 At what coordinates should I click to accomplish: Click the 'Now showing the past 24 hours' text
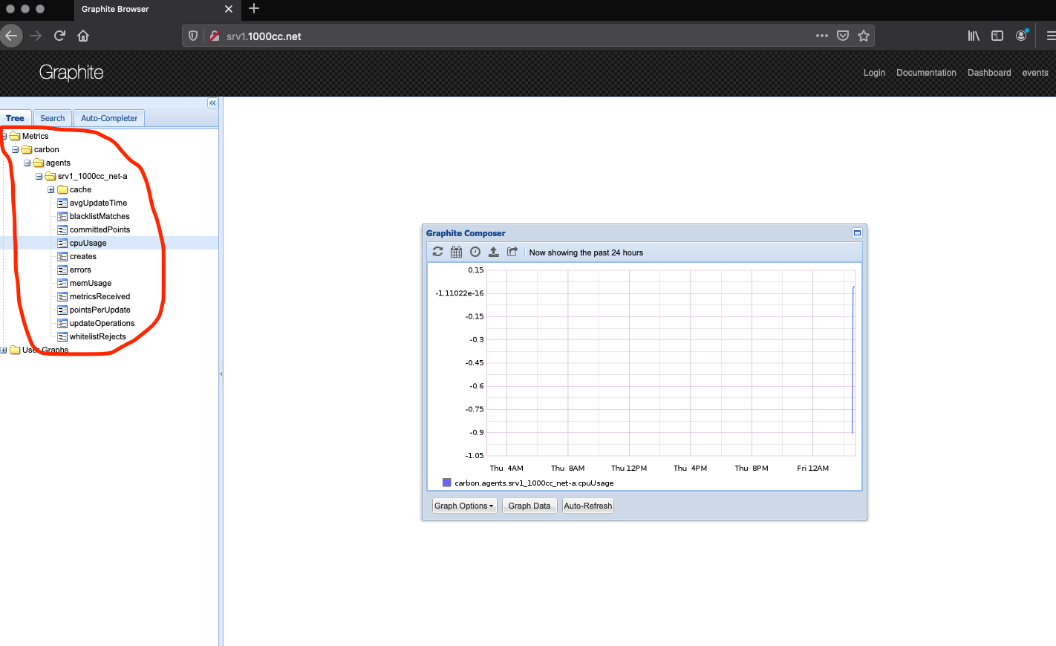[586, 252]
